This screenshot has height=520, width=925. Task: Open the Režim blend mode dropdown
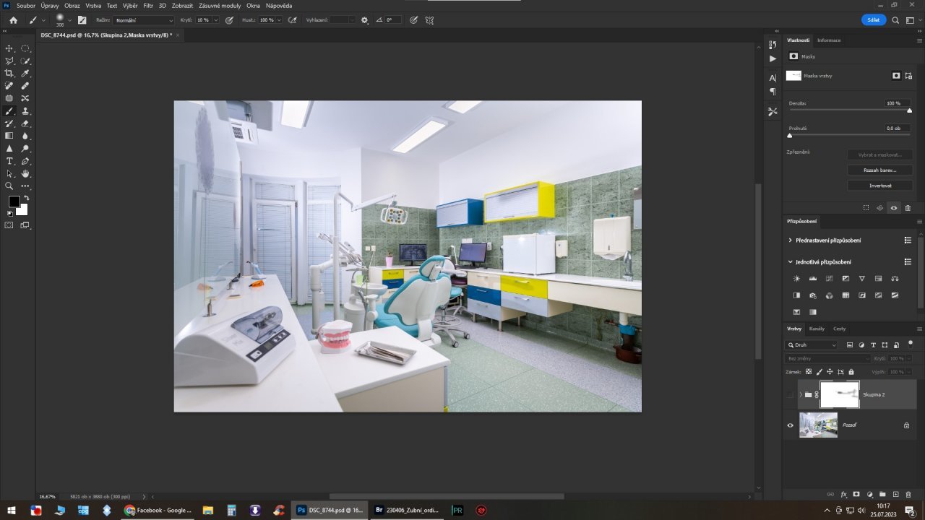(145, 20)
